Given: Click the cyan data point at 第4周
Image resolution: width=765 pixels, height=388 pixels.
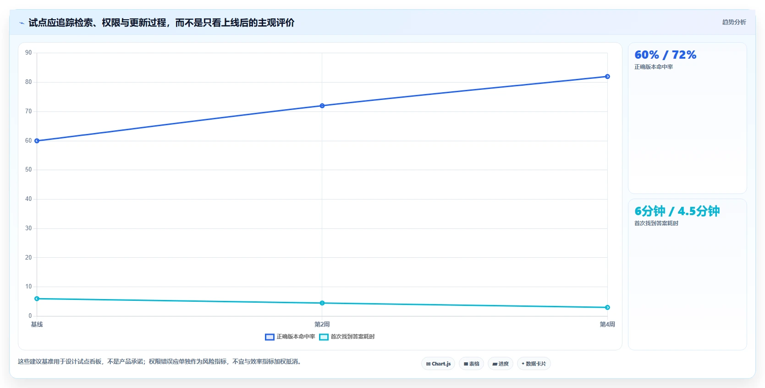Looking at the screenshot, I should (x=607, y=307).
